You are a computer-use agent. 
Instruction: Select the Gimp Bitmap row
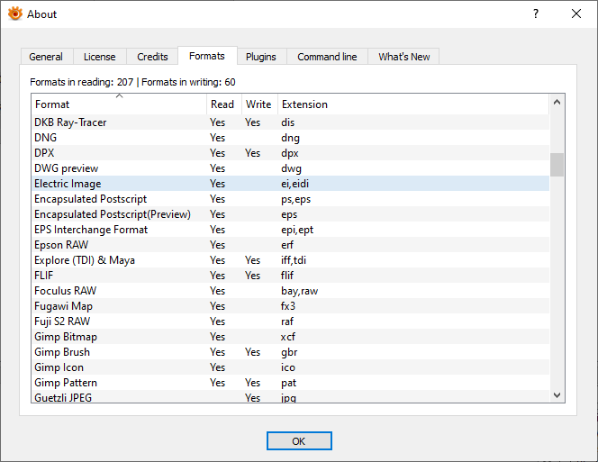point(291,337)
